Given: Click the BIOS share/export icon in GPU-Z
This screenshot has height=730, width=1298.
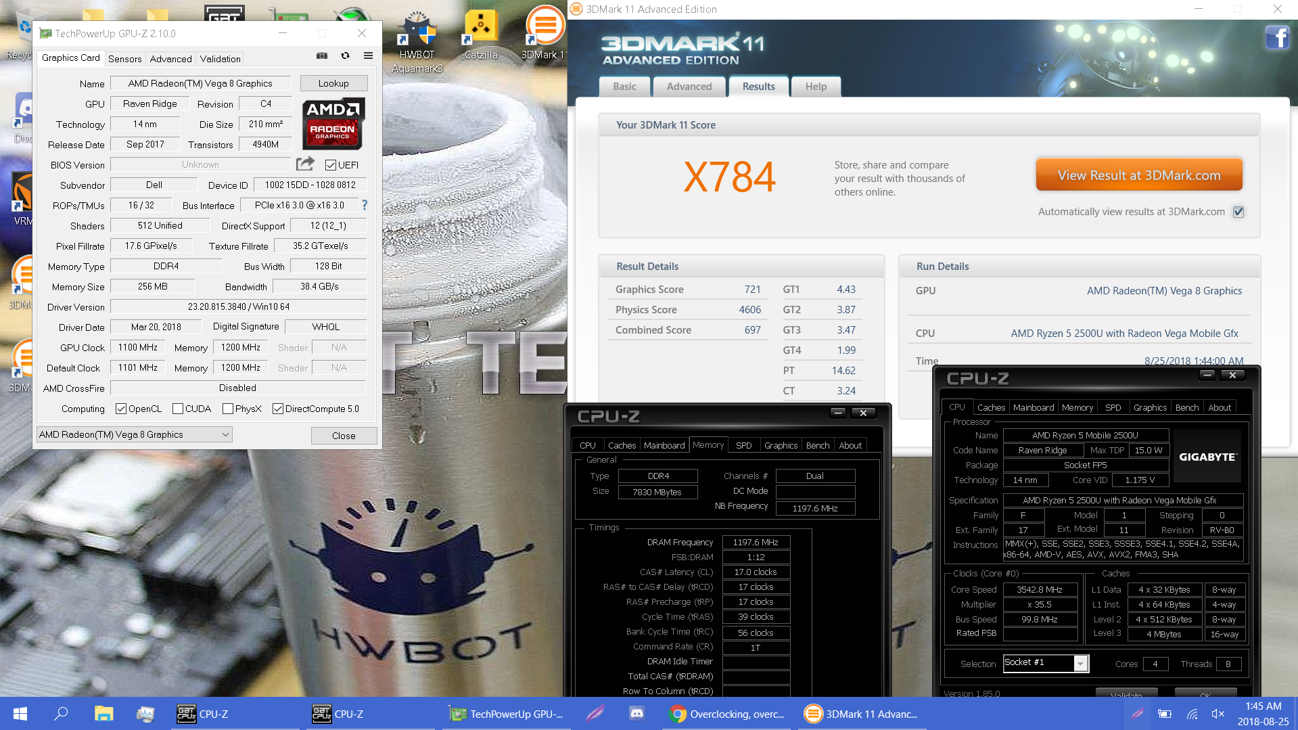Looking at the screenshot, I should pyautogui.click(x=306, y=164).
